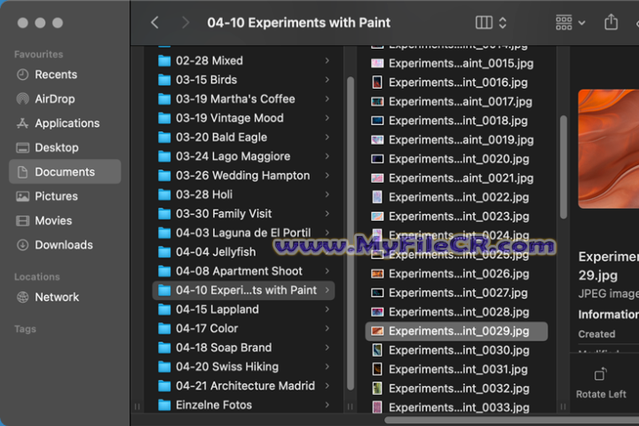The height and width of the screenshot is (426, 639).
Task: Click the file column resize handle
Action: (x=564, y=406)
